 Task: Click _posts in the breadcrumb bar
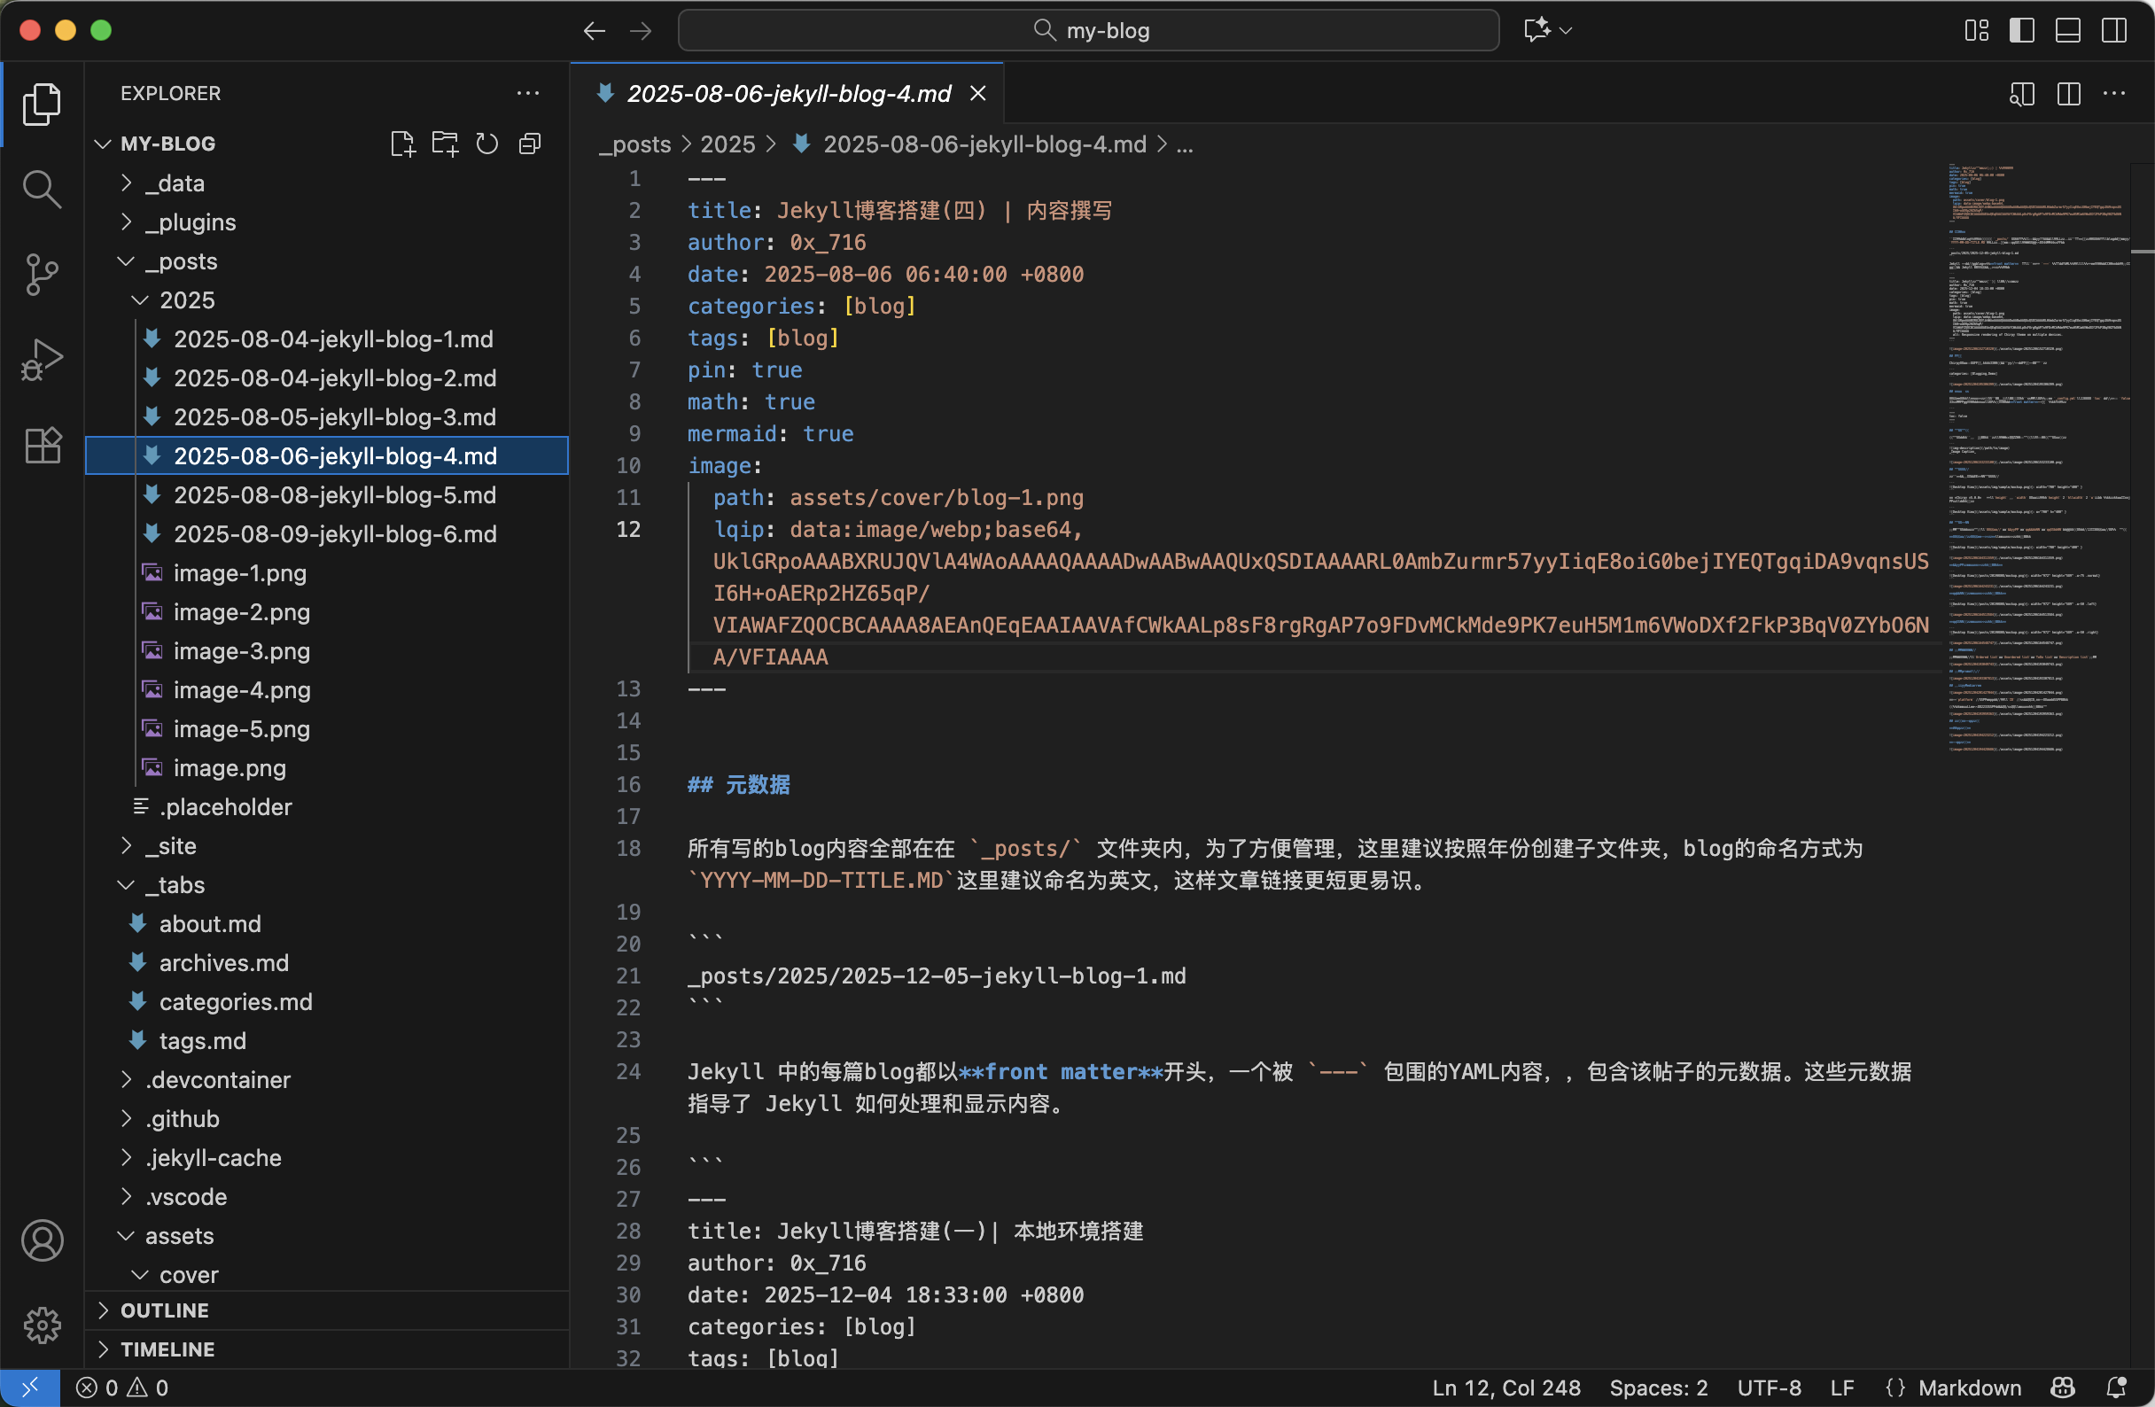[x=634, y=144]
